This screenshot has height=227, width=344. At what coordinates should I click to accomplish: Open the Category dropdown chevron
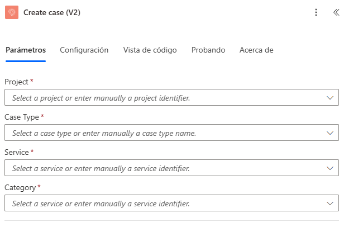click(329, 204)
